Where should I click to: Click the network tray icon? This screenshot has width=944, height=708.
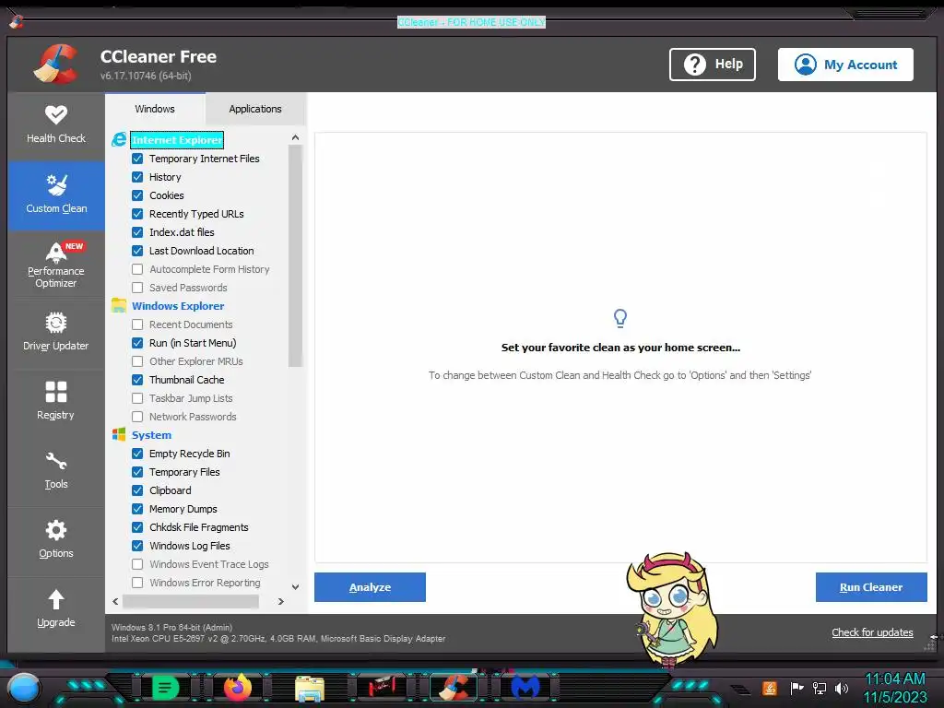coord(820,688)
